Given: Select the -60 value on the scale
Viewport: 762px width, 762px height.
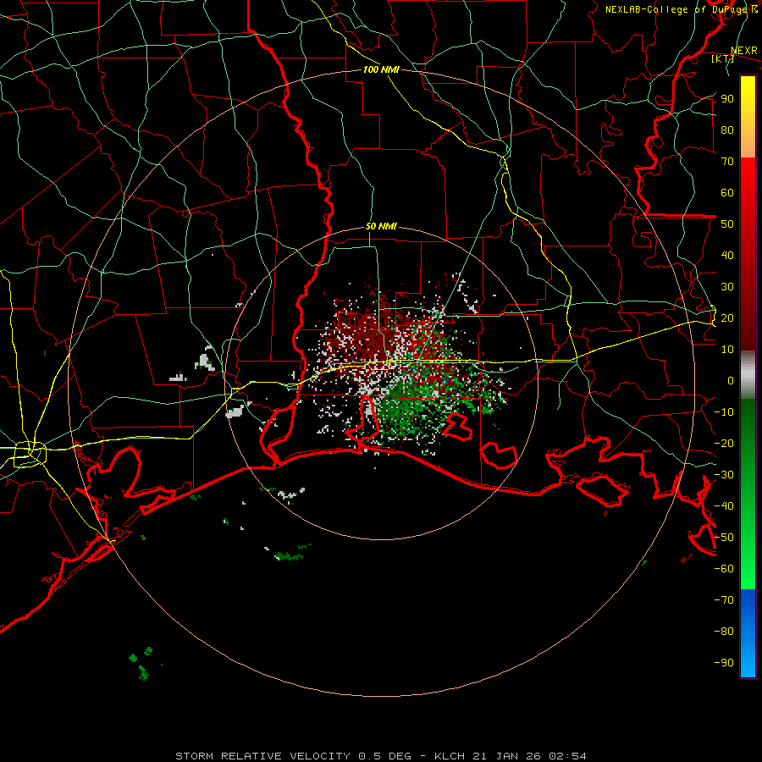Looking at the screenshot, I should click(x=724, y=569).
